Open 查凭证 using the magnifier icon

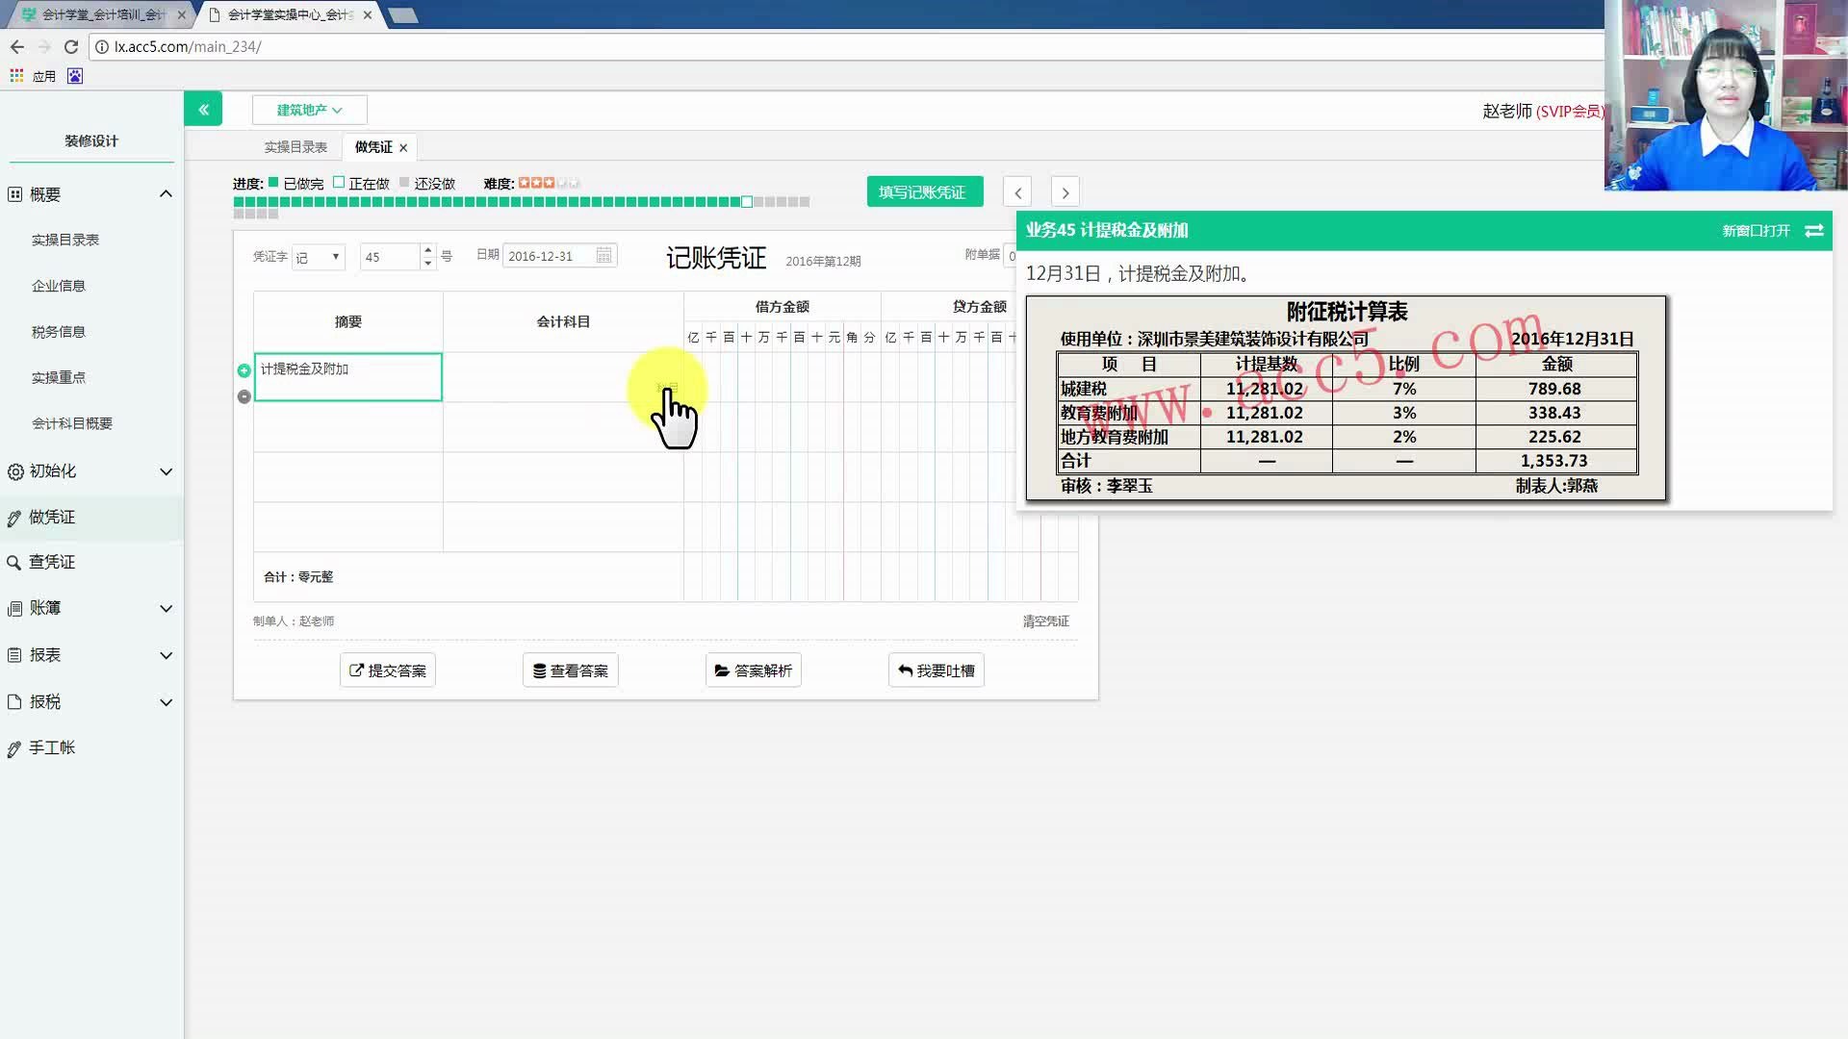(x=13, y=561)
